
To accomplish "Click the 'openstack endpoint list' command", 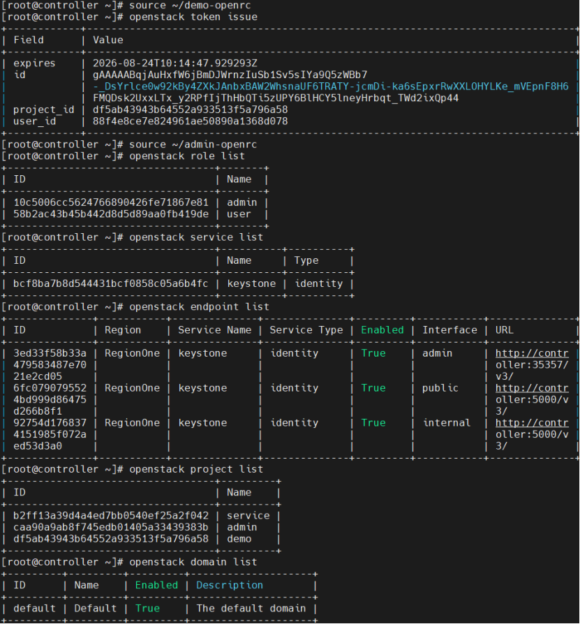I will [x=200, y=307].
